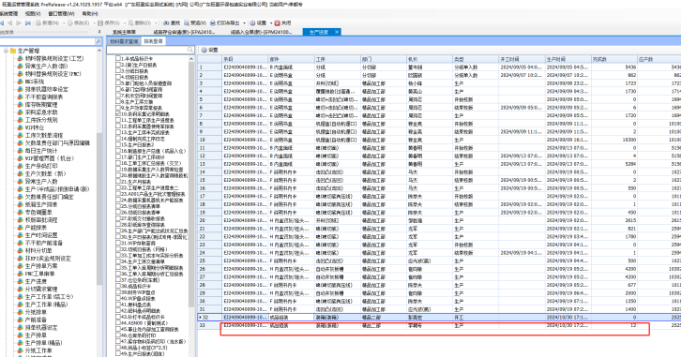Screen dimensions: 682x357
Task: Click the icon beside 材料分切单
Action: pos(20,250)
